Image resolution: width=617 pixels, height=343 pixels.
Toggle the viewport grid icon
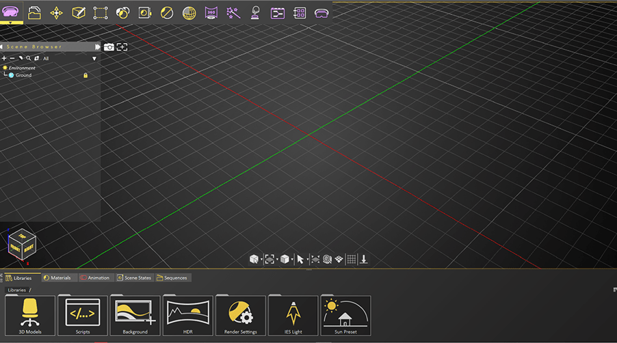(352, 260)
